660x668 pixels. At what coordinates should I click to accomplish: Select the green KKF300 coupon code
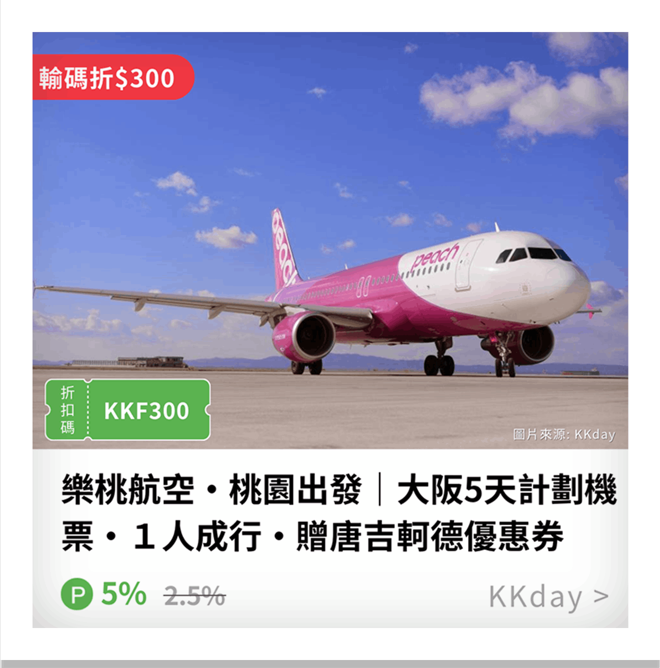147,411
